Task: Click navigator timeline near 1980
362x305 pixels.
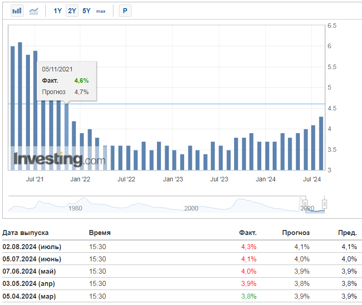Action: point(75,207)
